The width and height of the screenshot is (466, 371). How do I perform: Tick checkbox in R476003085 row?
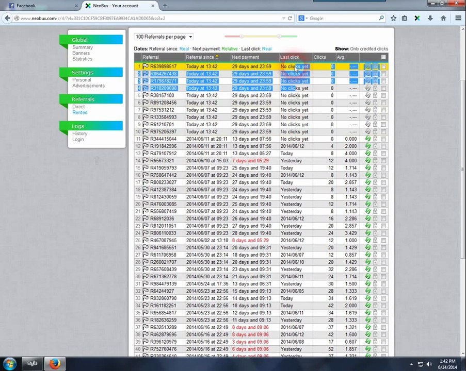(x=383, y=204)
